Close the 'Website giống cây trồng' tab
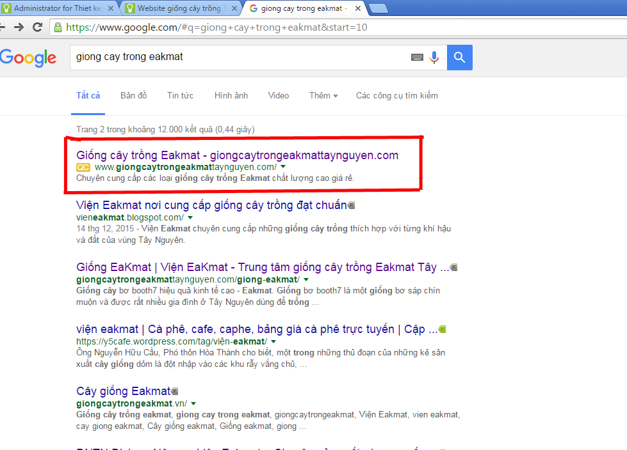 coord(234,8)
